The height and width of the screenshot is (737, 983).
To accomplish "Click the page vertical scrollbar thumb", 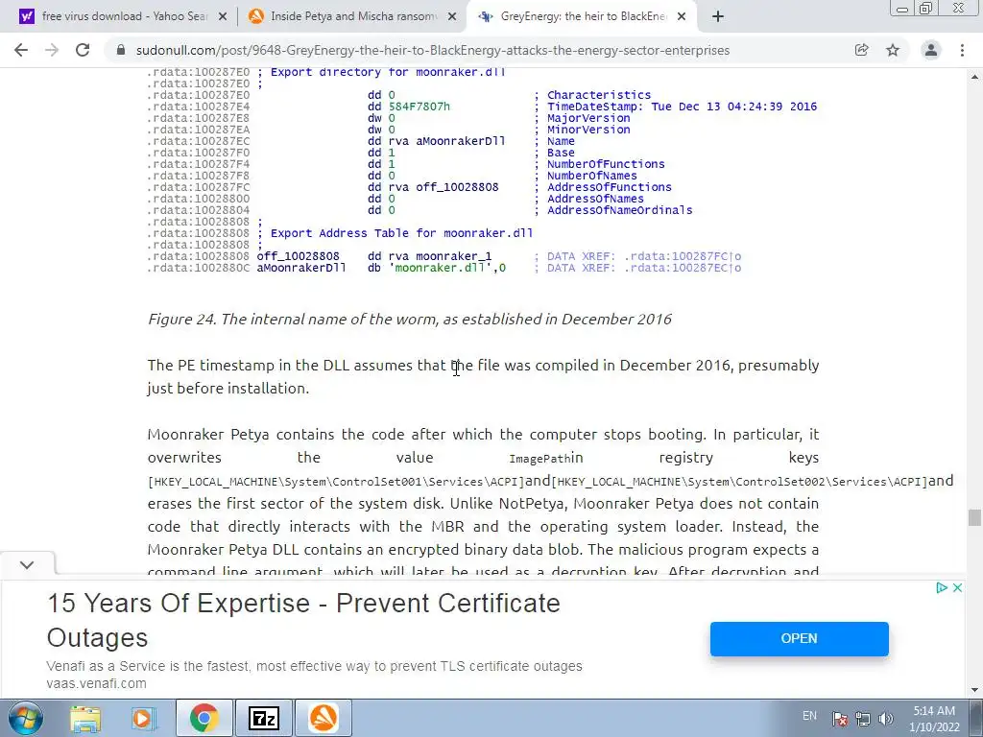I will tap(974, 517).
